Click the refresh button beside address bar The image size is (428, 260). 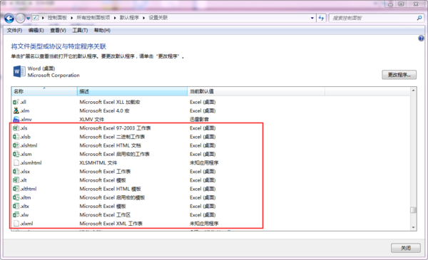click(x=321, y=18)
